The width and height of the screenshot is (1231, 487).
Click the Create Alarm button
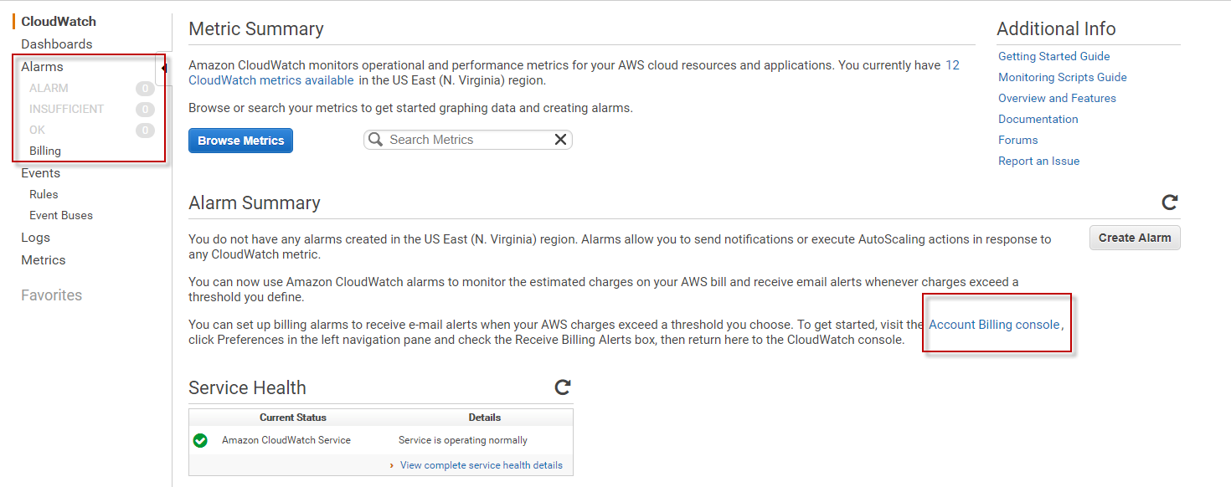(1135, 238)
